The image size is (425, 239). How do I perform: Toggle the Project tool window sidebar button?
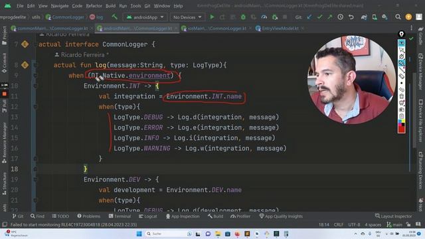(x=4, y=35)
